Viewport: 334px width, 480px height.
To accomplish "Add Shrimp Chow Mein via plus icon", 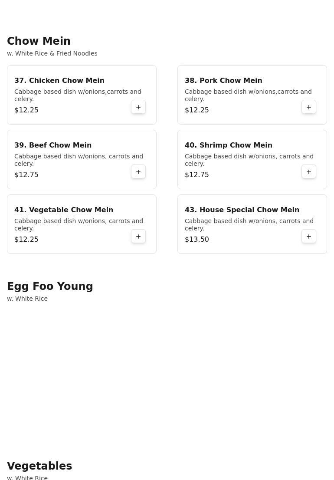I will point(308,172).
